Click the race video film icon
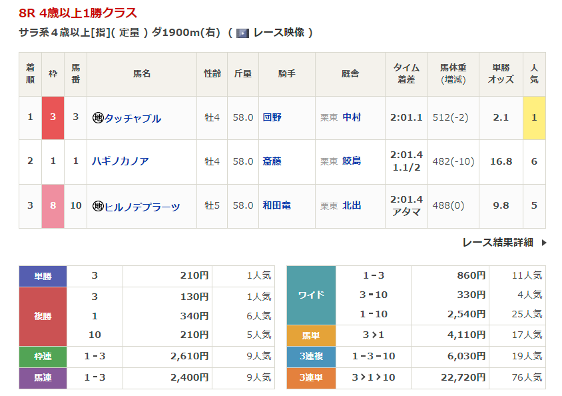 pos(243,33)
